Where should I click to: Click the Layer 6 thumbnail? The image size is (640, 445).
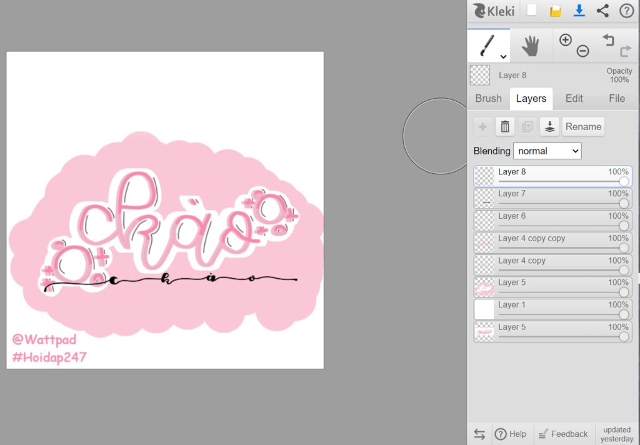click(x=484, y=221)
